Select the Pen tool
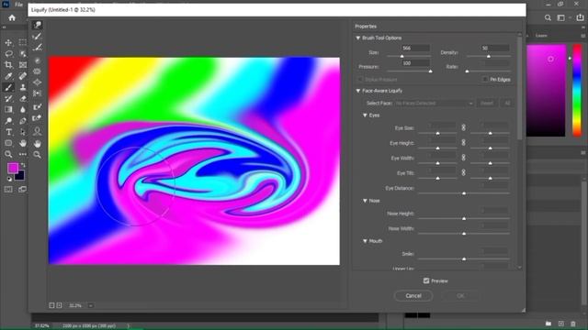The height and width of the screenshot is (330, 588). click(x=22, y=121)
